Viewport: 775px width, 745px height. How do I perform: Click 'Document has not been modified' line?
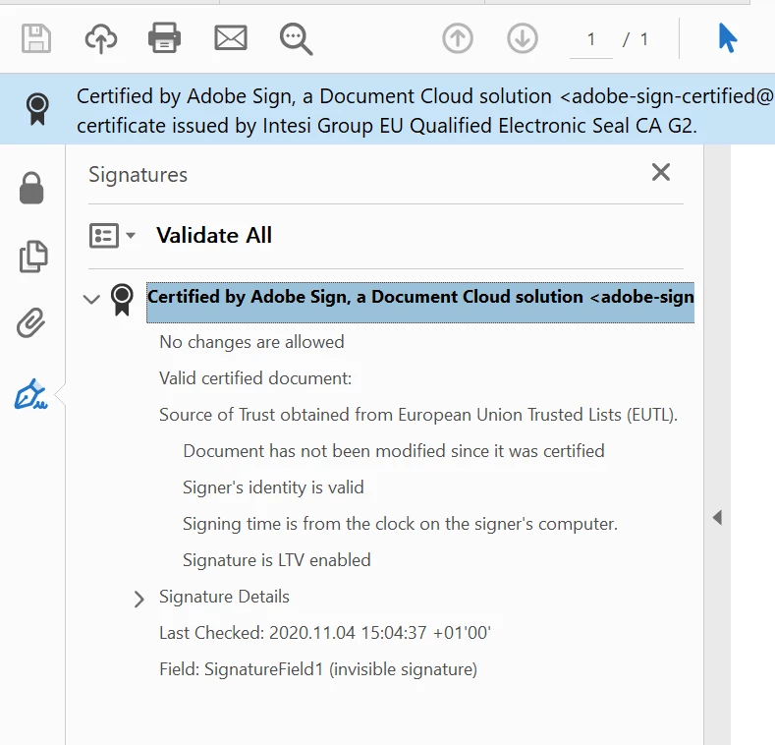point(394,451)
